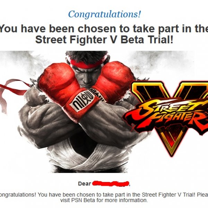The image size is (208, 208).
Task: Click Ryu's red headband
Action: coord(87,63)
